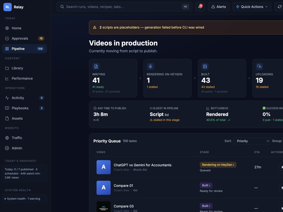Click the Admin gear icon
Image resolution: width=283 pixels, height=212 pixels.
click(7, 148)
